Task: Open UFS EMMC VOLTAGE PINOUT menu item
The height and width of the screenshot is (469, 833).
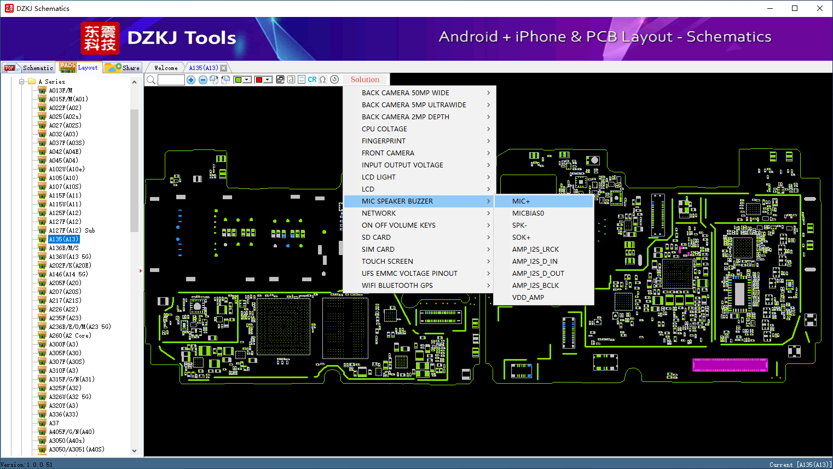Action: tap(419, 274)
